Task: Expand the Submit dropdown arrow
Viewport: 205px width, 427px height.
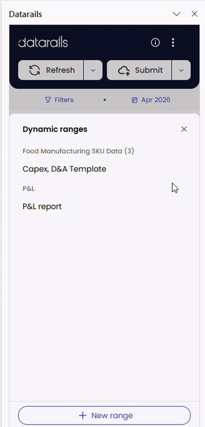Action: click(181, 70)
